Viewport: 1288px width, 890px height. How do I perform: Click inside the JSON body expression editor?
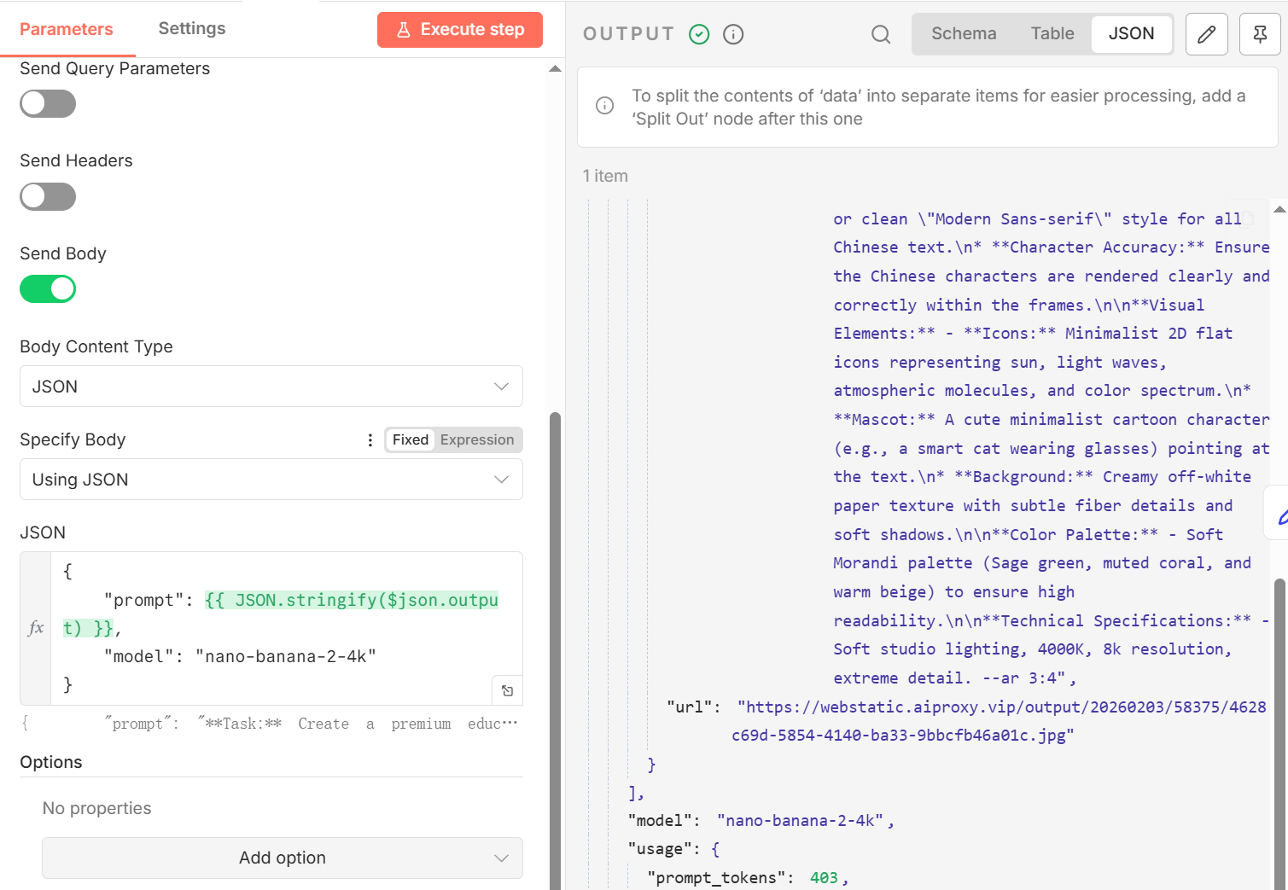click(x=287, y=628)
